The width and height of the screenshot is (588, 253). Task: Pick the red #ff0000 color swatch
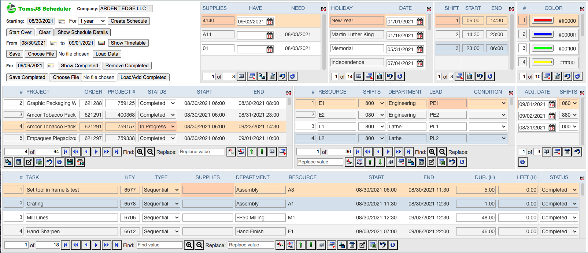(543, 21)
